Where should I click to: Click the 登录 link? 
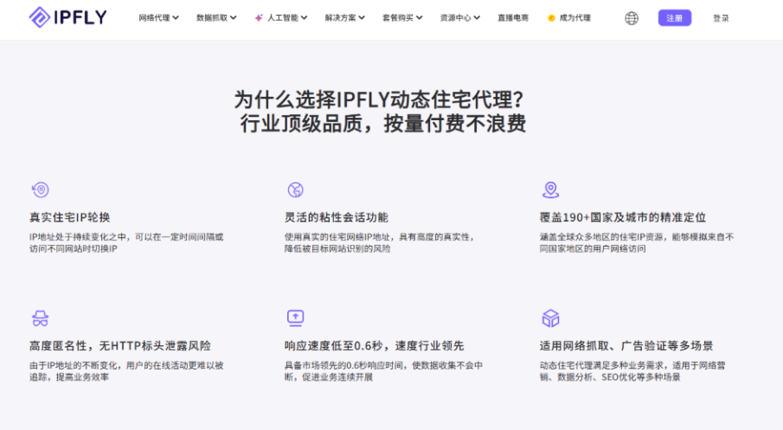721,18
